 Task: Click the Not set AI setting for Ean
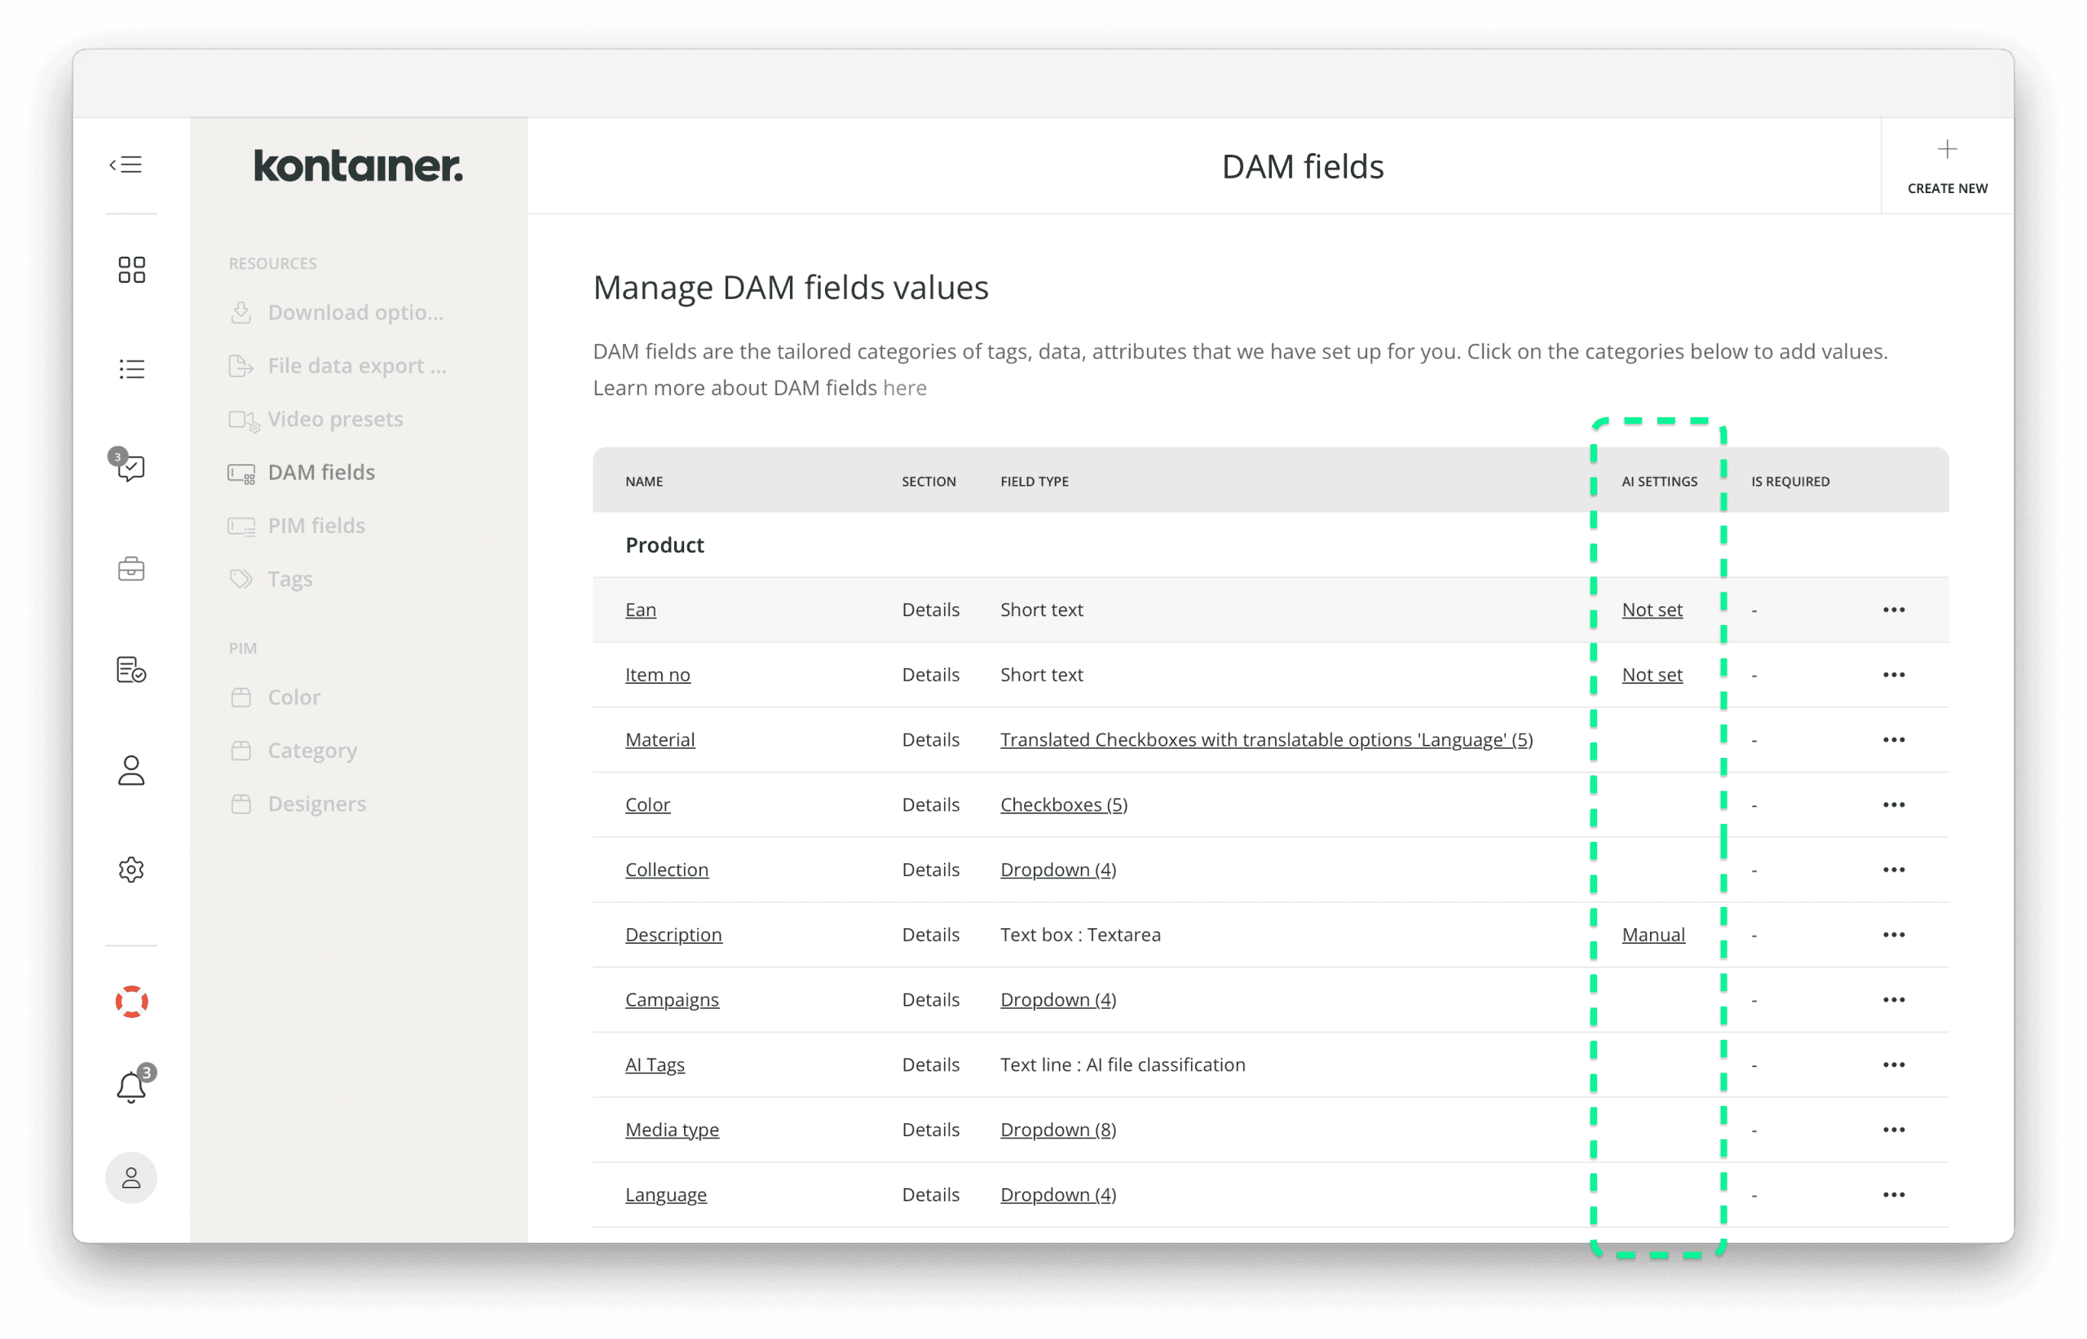click(x=1652, y=610)
